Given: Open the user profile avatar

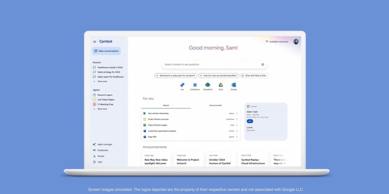Looking at the screenshot, I should pos(296,42).
